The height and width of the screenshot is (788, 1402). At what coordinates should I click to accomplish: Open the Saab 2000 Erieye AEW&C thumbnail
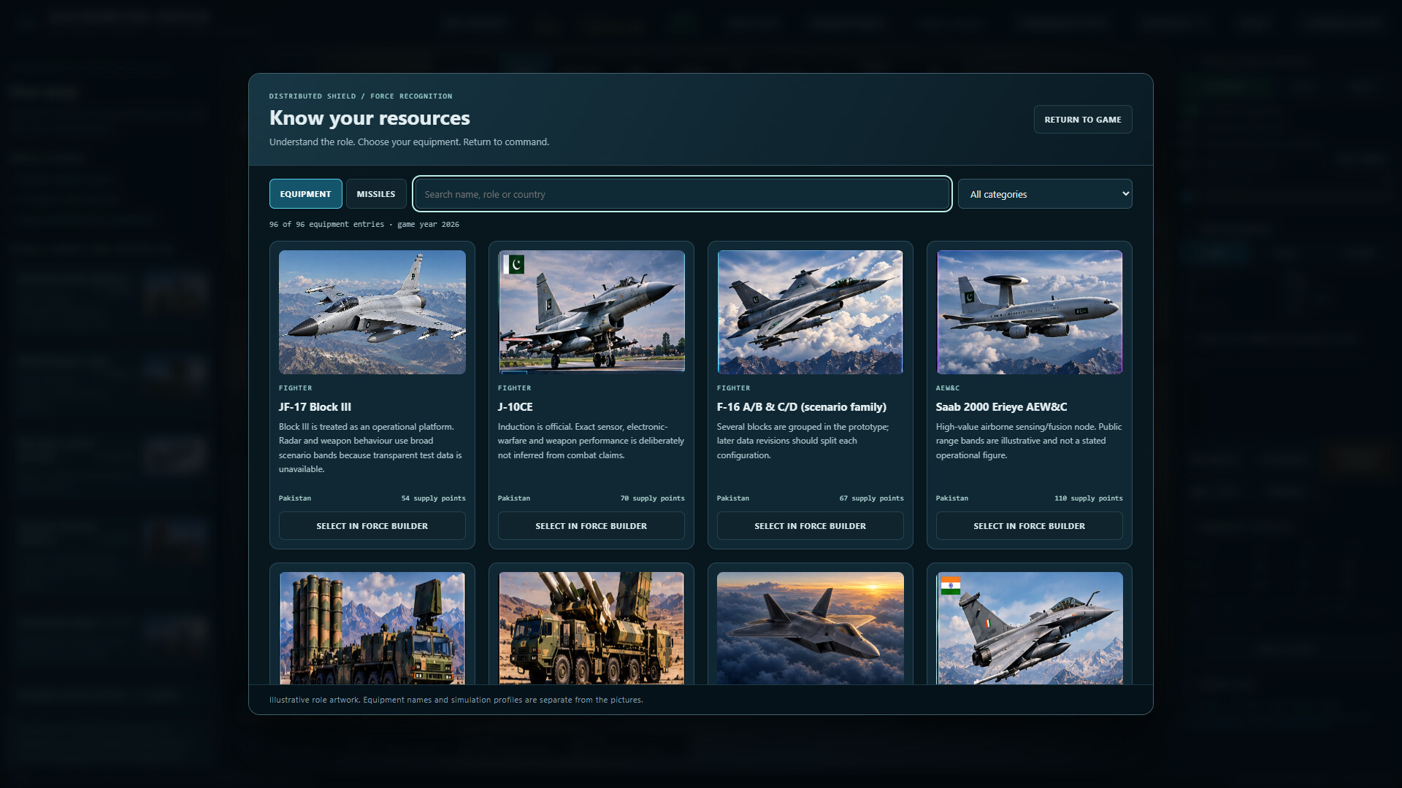pyautogui.click(x=1029, y=312)
